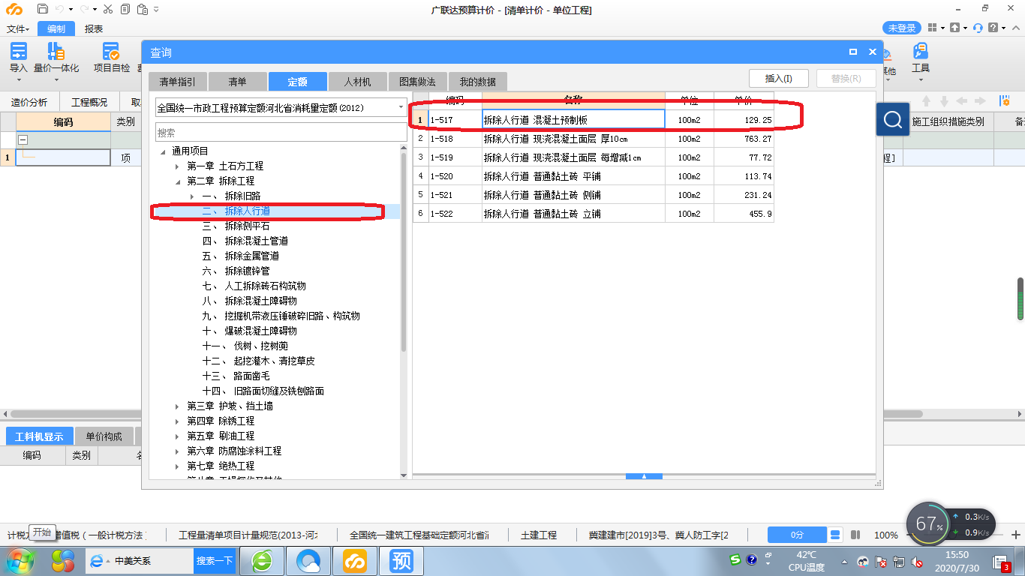Open the 广联达 cloud icon in taskbar

coord(355,560)
